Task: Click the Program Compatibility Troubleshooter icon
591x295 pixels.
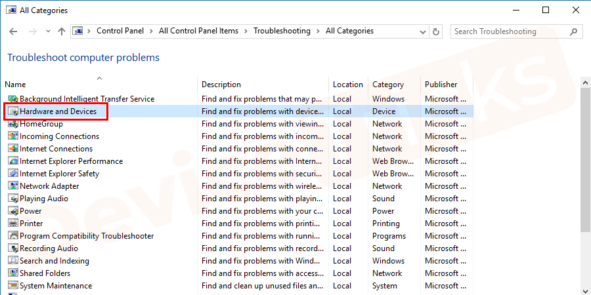Action: 13,236
